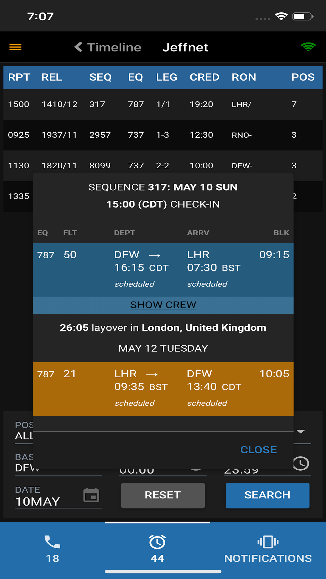This screenshot has height=579, width=326.
Task: Click the Search button
Action: pyautogui.click(x=267, y=495)
